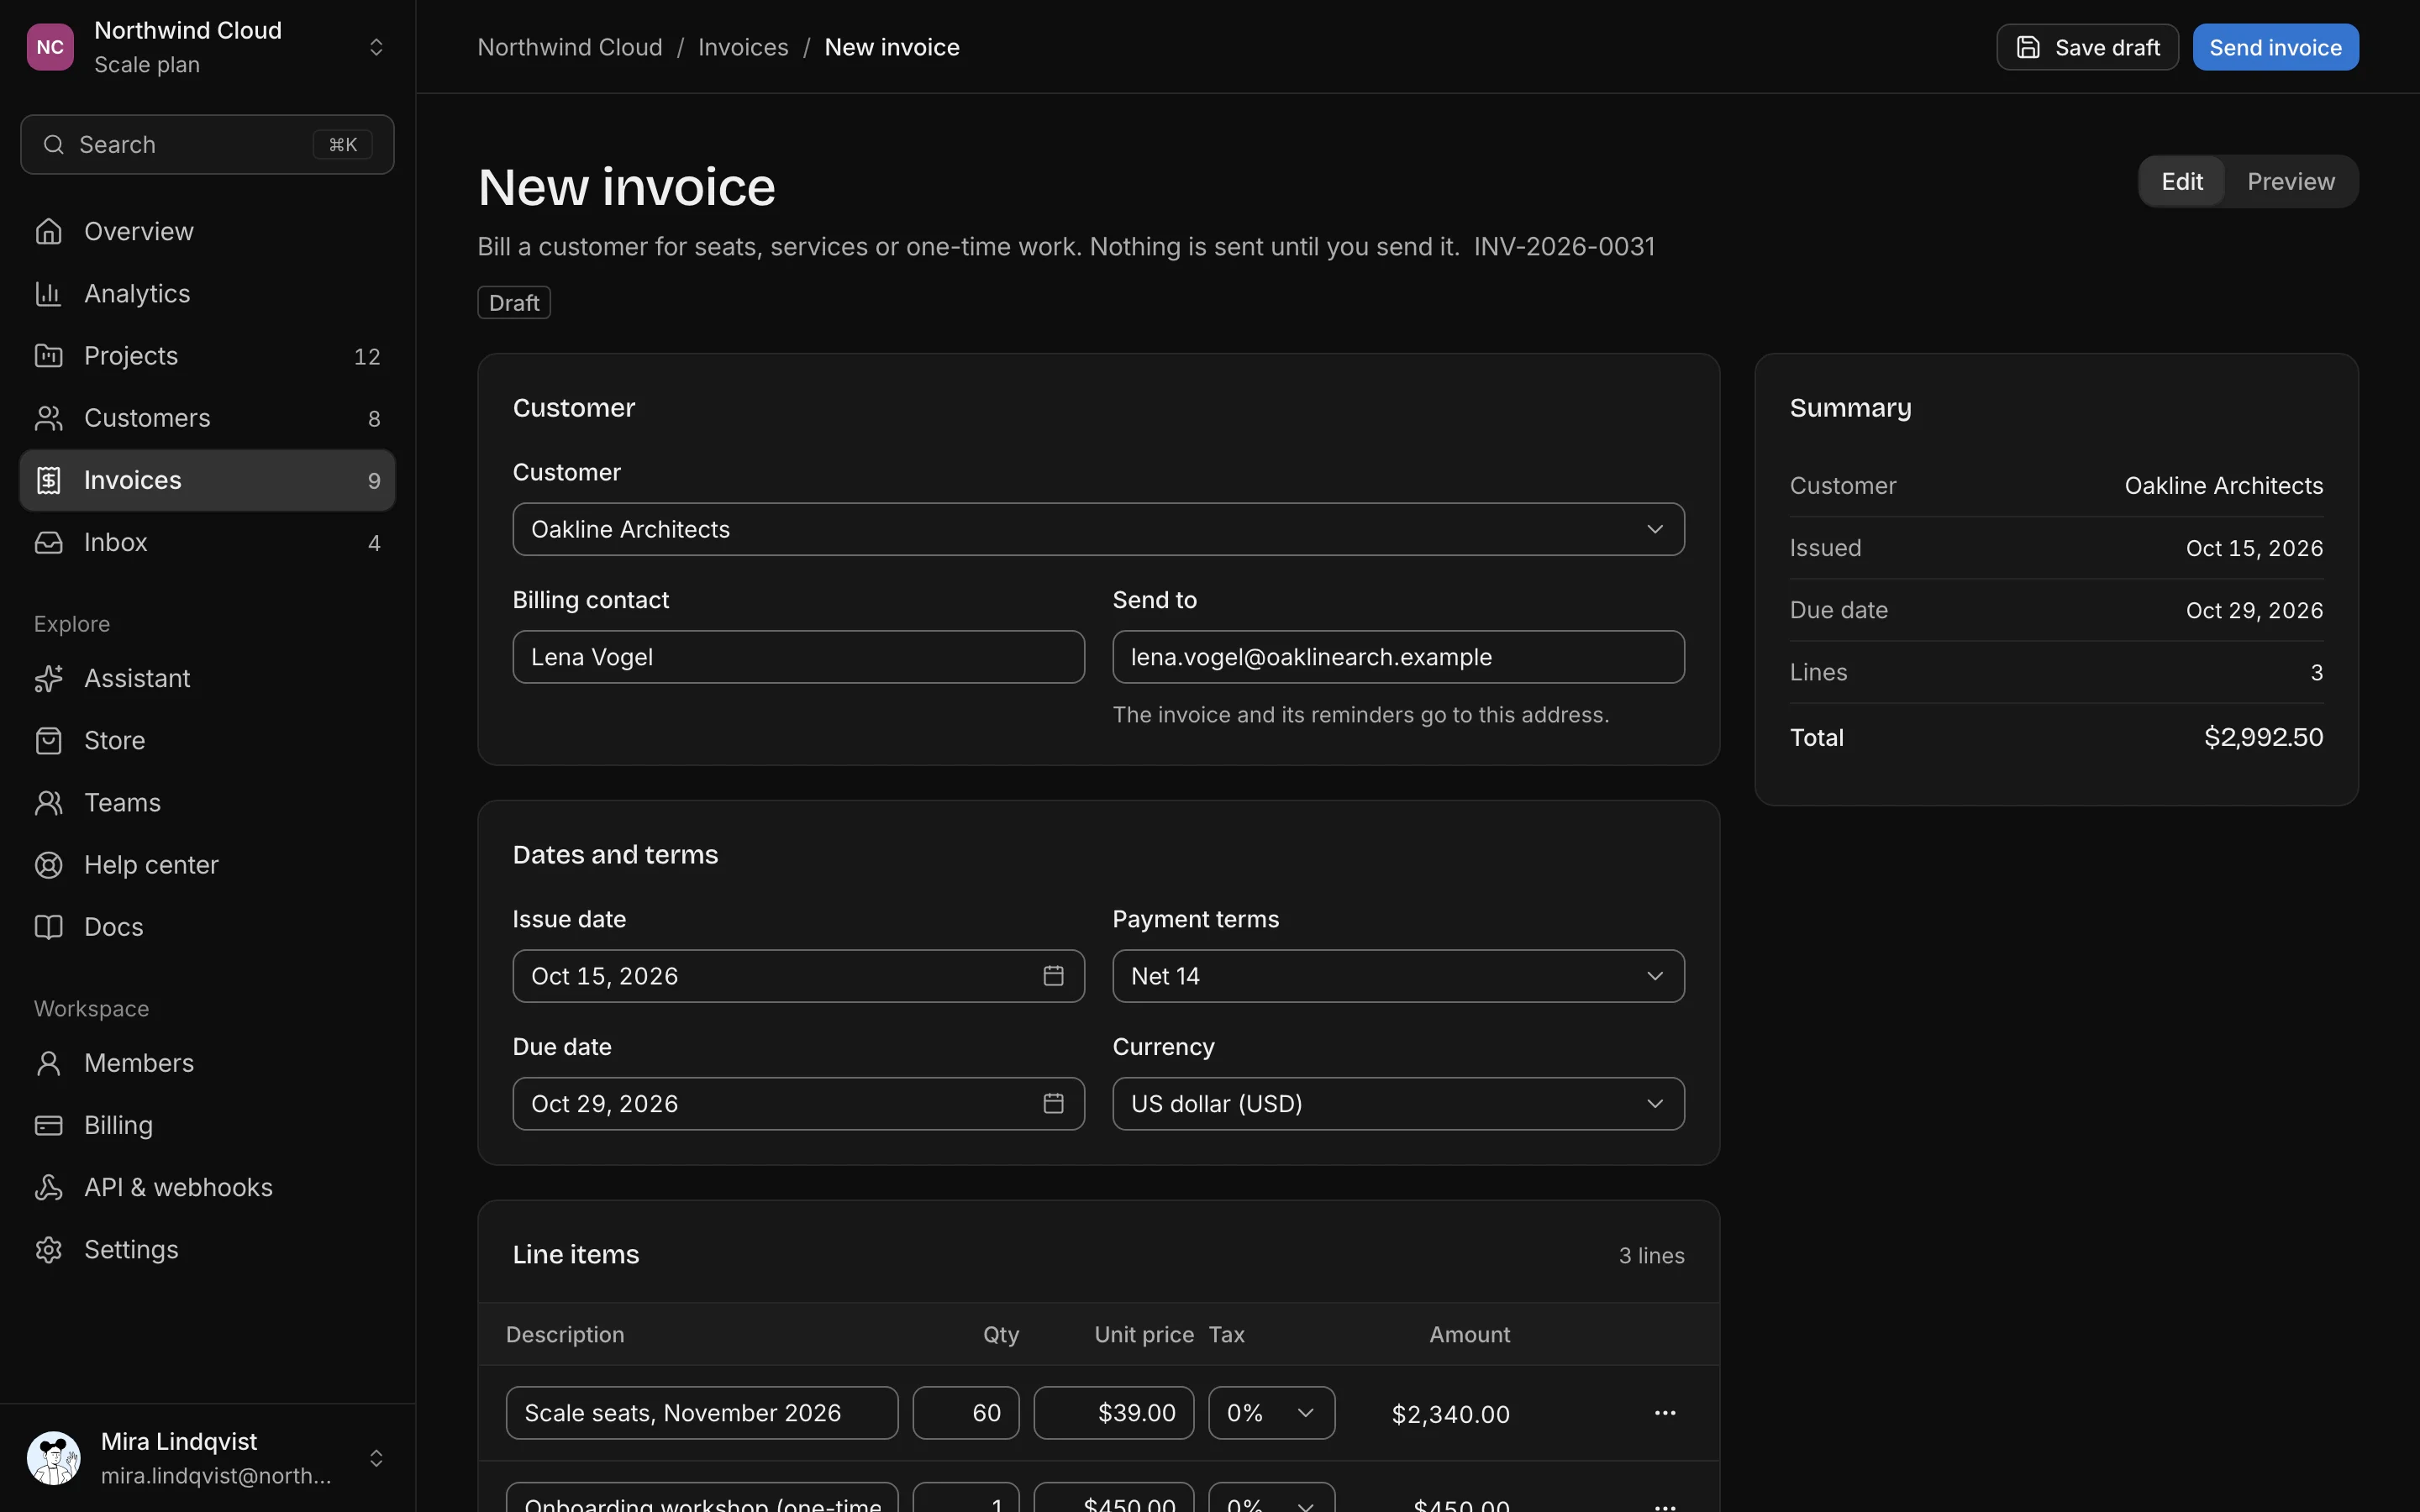Viewport: 2420px width, 1512px height.
Task: Open the Scale seats row more-options menu
Action: point(1665,1412)
